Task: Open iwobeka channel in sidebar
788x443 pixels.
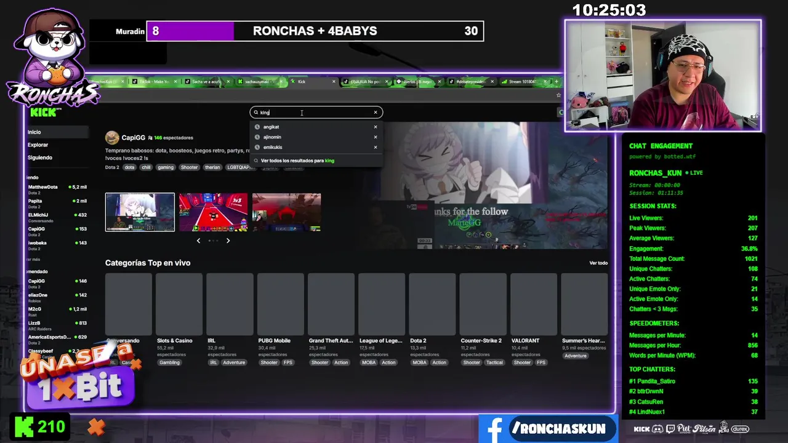Action: click(57, 244)
